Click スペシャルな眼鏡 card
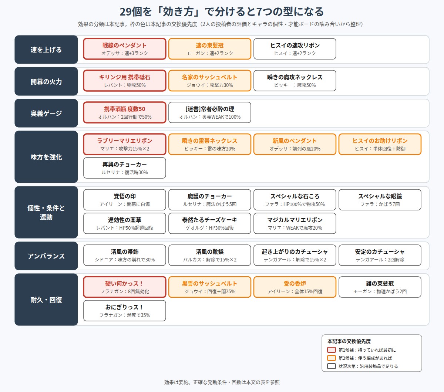Screen dimensions: 444x392 380,200
